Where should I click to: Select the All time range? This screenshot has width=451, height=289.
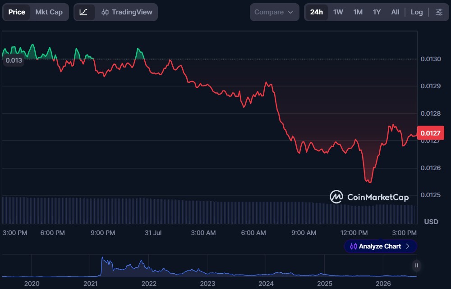[395, 12]
